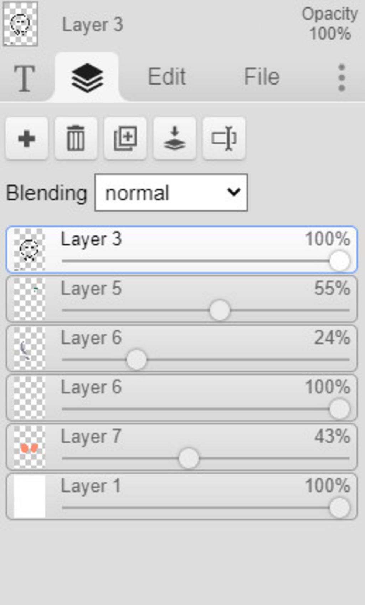Viewport: 365px width, 605px height.
Task: Select Layer 1 white background thumbnail
Action: (29, 496)
